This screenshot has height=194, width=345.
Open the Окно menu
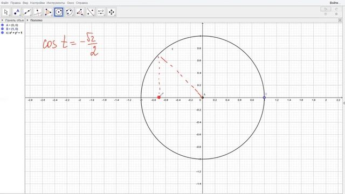pyautogui.click(x=71, y=3)
